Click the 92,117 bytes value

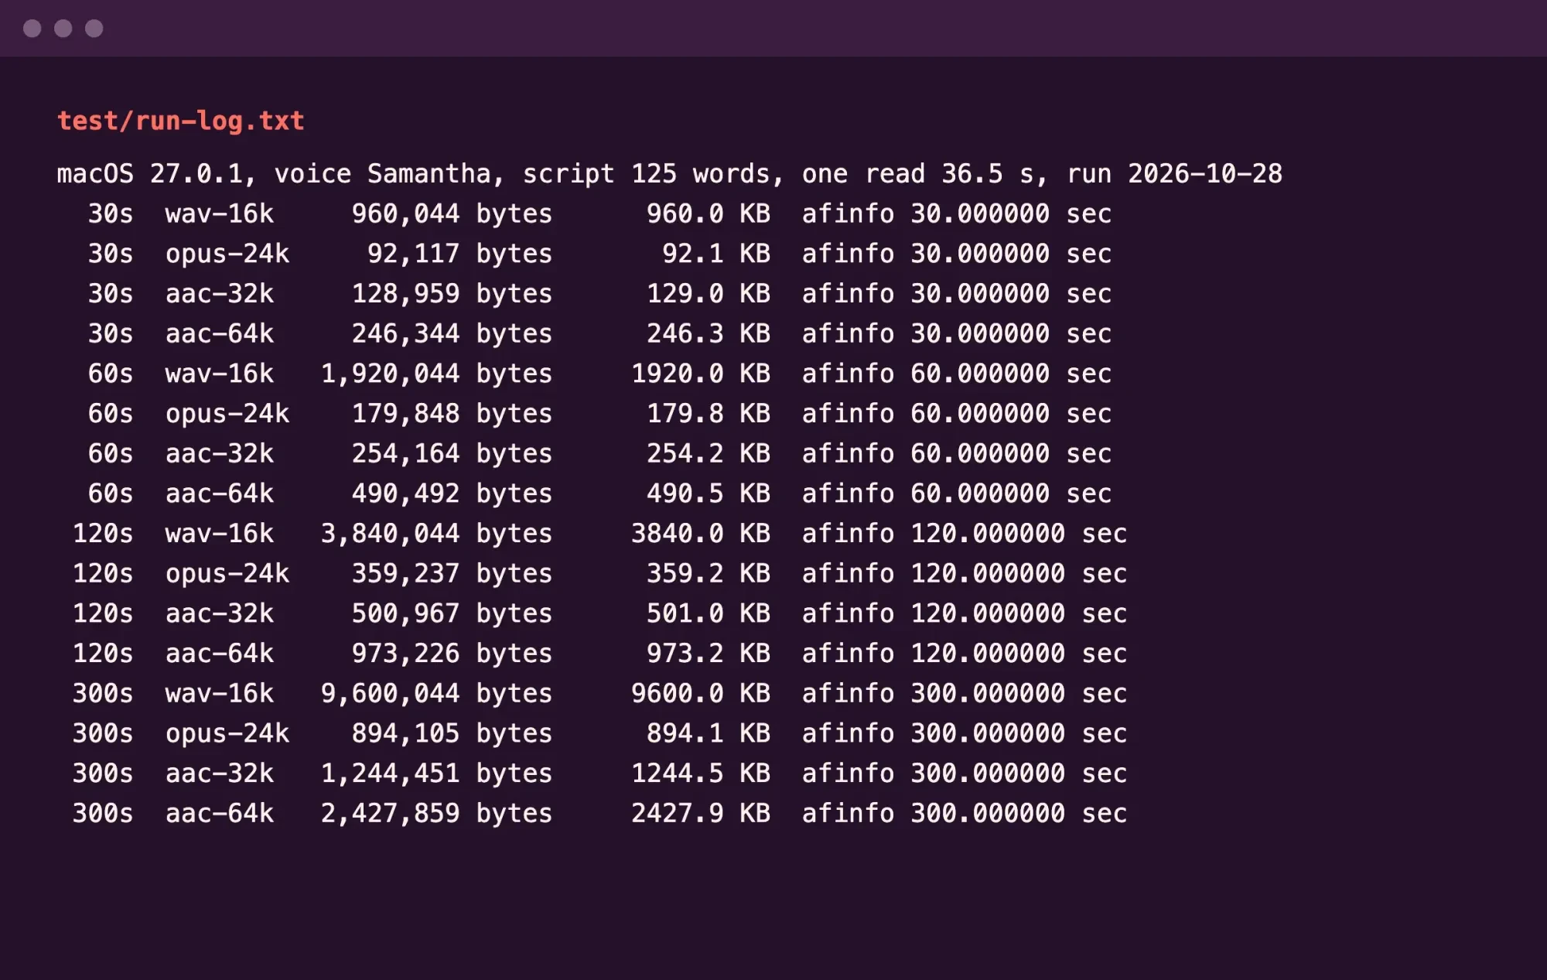coord(460,254)
